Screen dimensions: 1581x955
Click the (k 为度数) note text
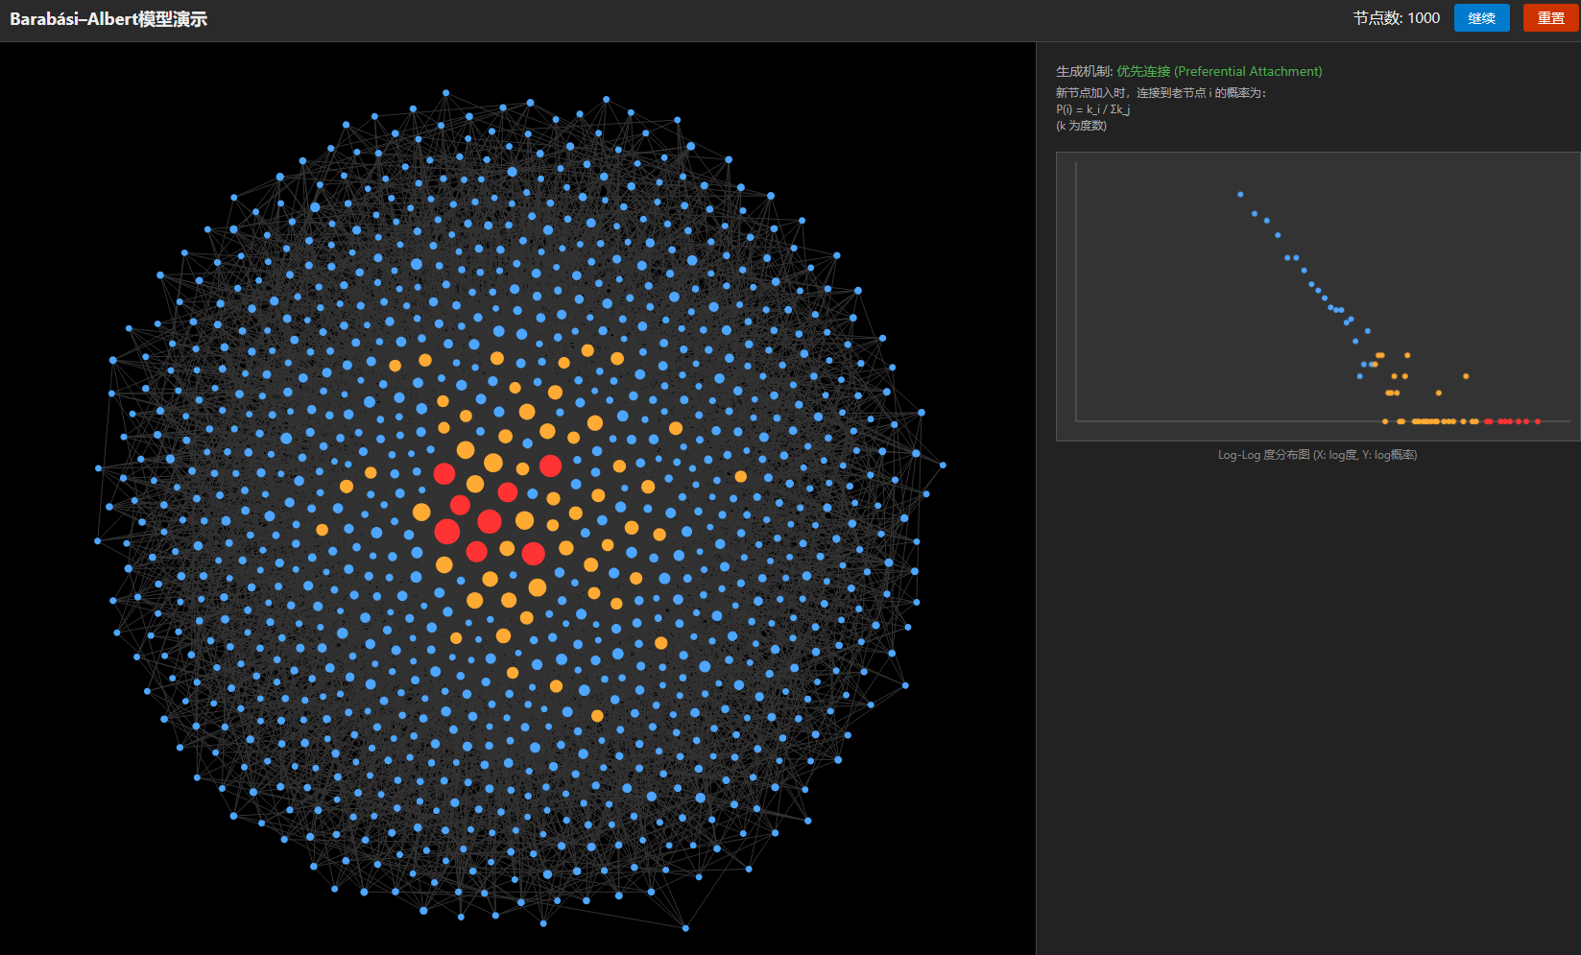1081,126
